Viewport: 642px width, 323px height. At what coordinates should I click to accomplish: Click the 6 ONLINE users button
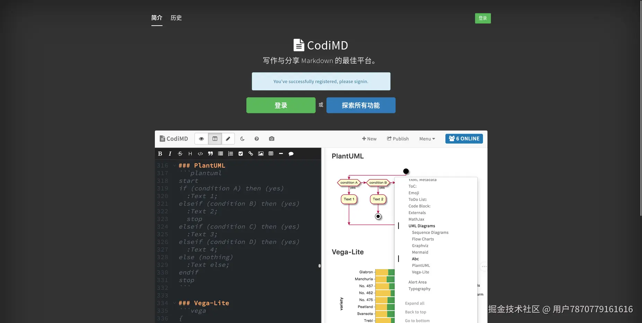[x=464, y=139]
